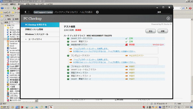Open the green globe icon beside ランダムシークテスト
The image size is (193, 109).
click(x=68, y=56)
